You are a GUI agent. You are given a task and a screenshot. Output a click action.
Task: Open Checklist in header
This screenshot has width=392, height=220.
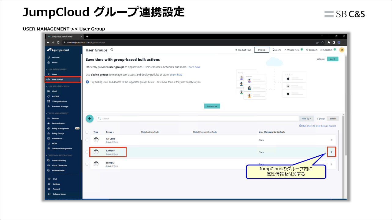tap(328, 50)
